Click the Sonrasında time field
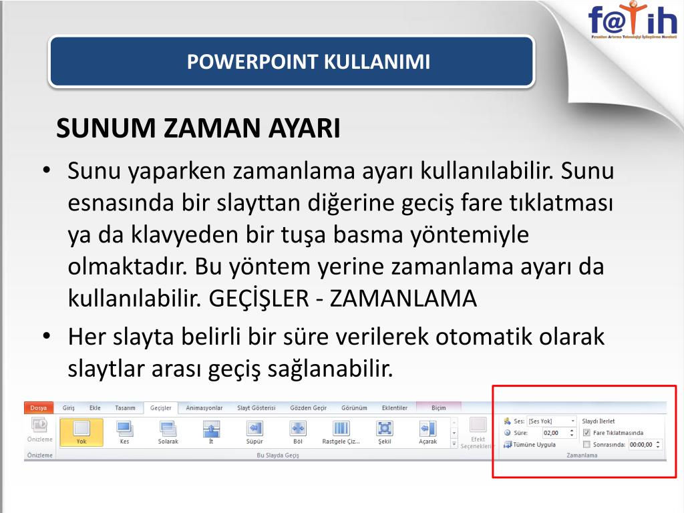The height and width of the screenshot is (513, 684). (642, 444)
